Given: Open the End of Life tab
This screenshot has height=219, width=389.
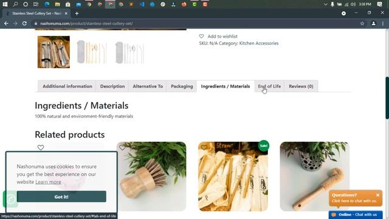Looking at the screenshot, I should 269,86.
